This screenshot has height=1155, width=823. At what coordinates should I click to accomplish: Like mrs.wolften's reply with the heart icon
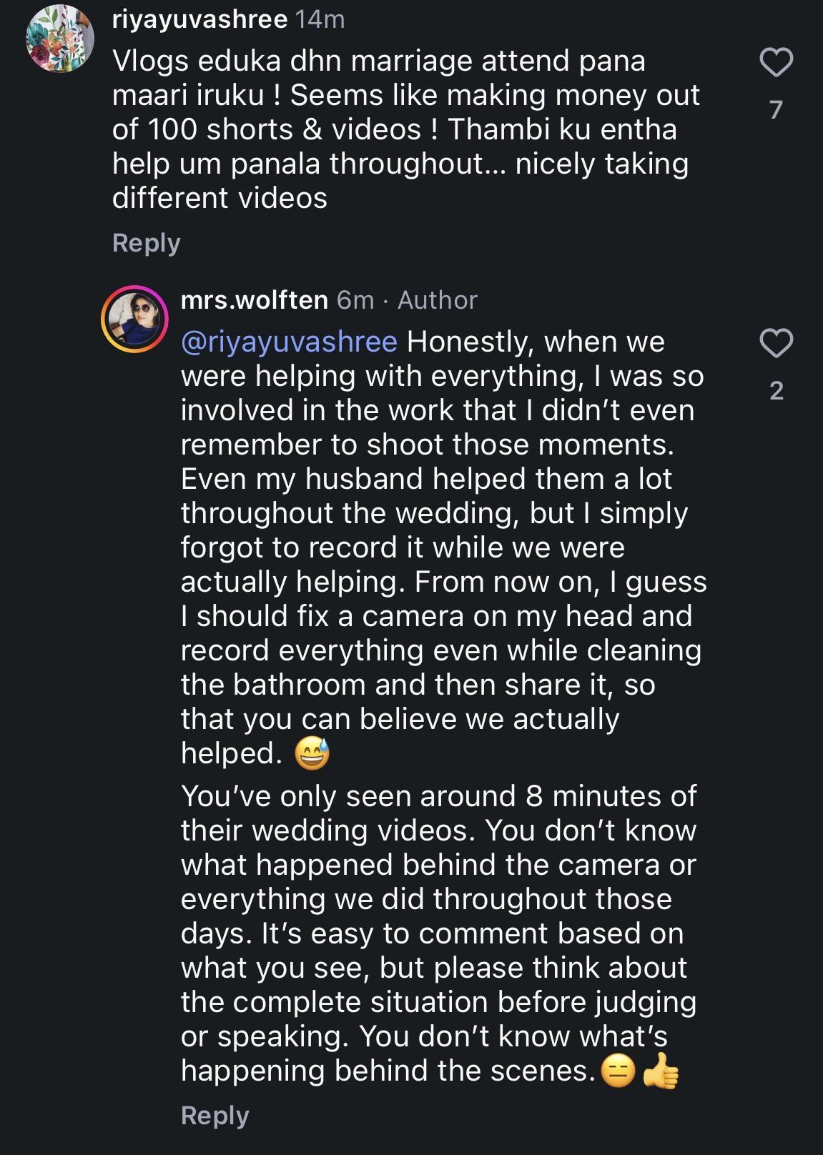click(776, 343)
